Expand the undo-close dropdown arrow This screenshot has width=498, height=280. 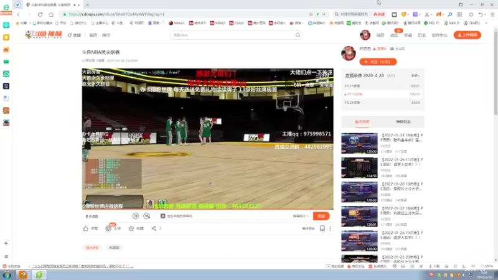pos(486,14)
